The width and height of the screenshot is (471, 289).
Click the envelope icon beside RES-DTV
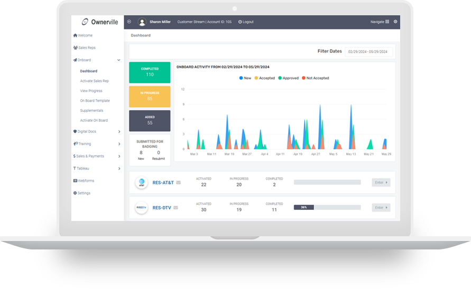pyautogui.click(x=176, y=208)
